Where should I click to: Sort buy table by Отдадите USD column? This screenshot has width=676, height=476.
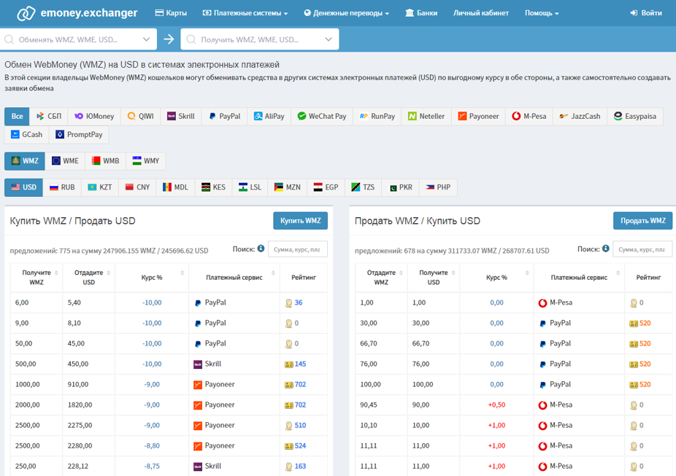(89, 278)
